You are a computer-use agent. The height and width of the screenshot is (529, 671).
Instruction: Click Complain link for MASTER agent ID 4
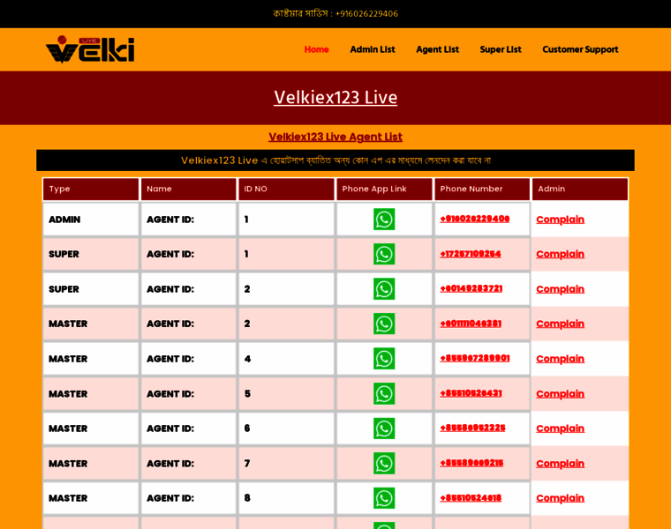[560, 359]
